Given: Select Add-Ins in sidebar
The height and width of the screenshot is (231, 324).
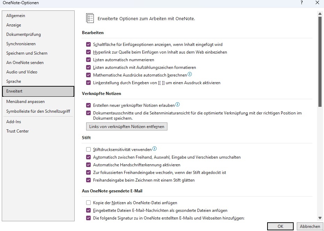Looking at the screenshot, I should pos(38,122).
